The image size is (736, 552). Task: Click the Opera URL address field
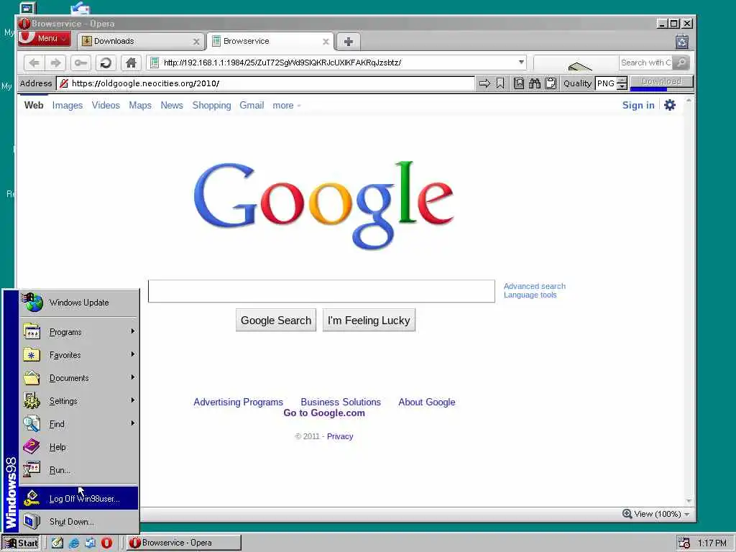pyautogui.click(x=336, y=63)
